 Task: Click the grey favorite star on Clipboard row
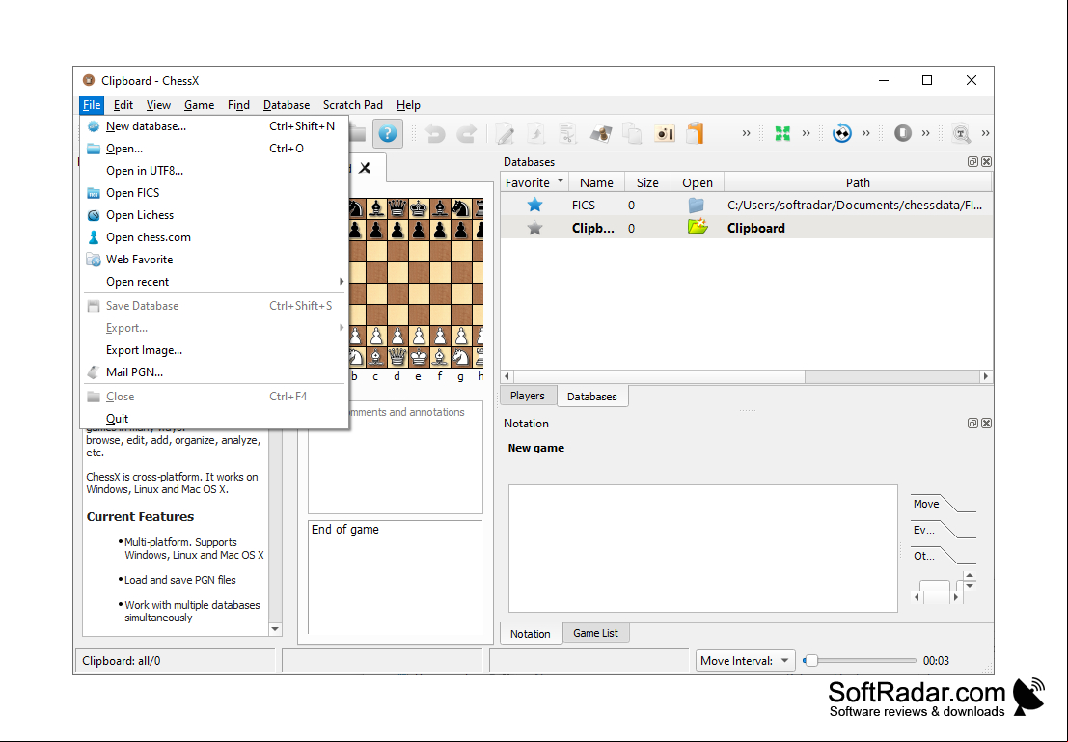click(534, 228)
